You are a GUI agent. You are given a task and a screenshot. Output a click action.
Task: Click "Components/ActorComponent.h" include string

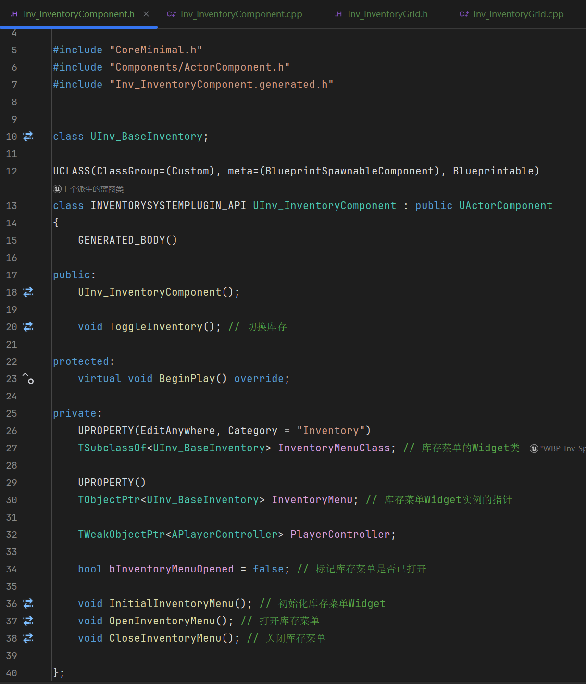point(199,67)
